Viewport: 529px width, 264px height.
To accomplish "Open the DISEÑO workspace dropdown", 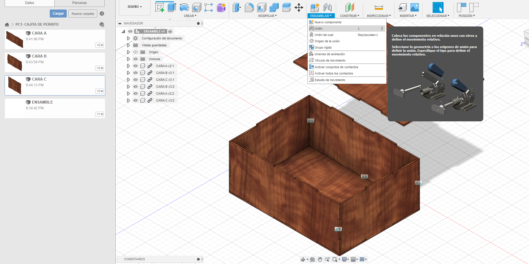I will 135,7.
